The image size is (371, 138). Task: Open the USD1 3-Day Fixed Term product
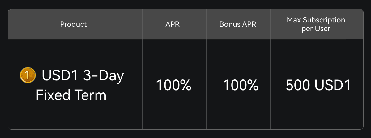[x=79, y=85]
